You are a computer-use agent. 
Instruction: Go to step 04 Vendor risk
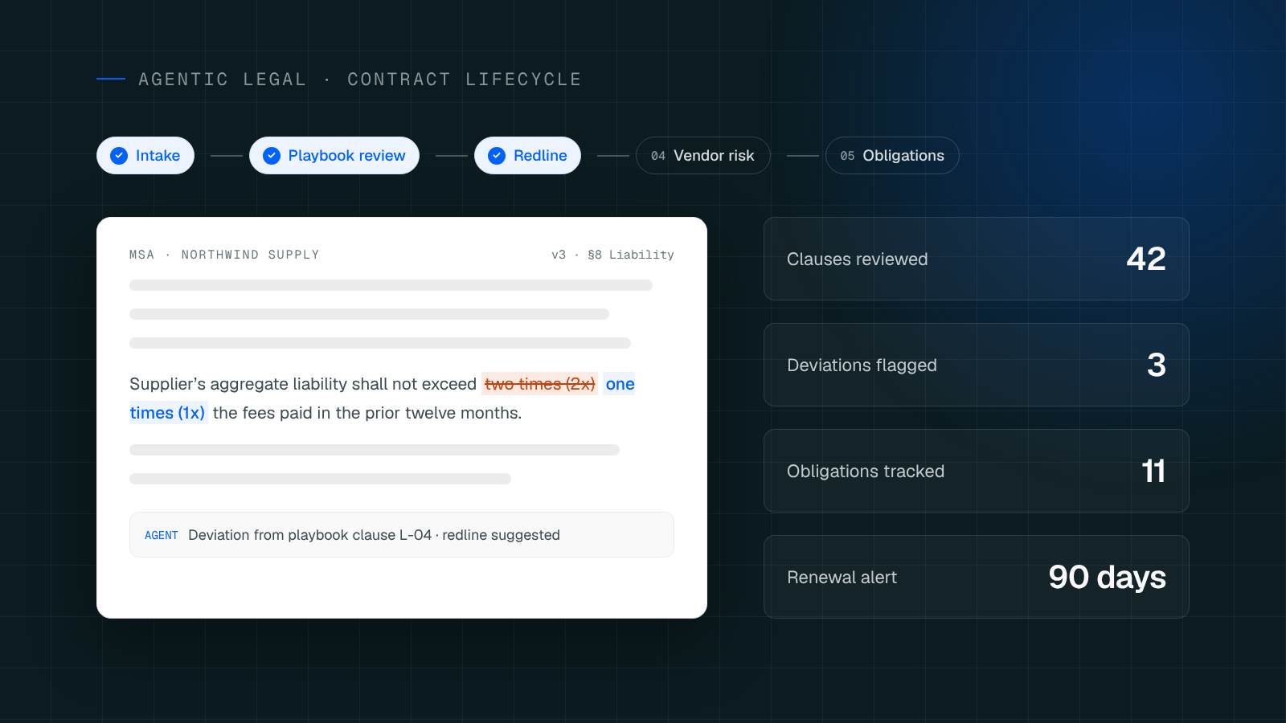point(703,156)
